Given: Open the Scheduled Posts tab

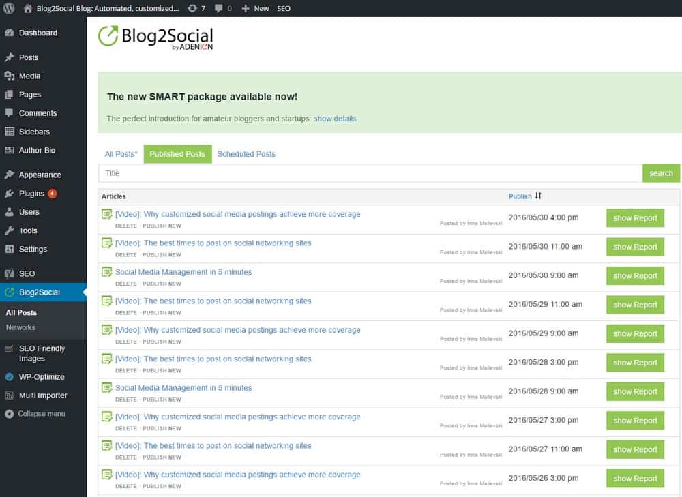Looking at the screenshot, I should [247, 154].
